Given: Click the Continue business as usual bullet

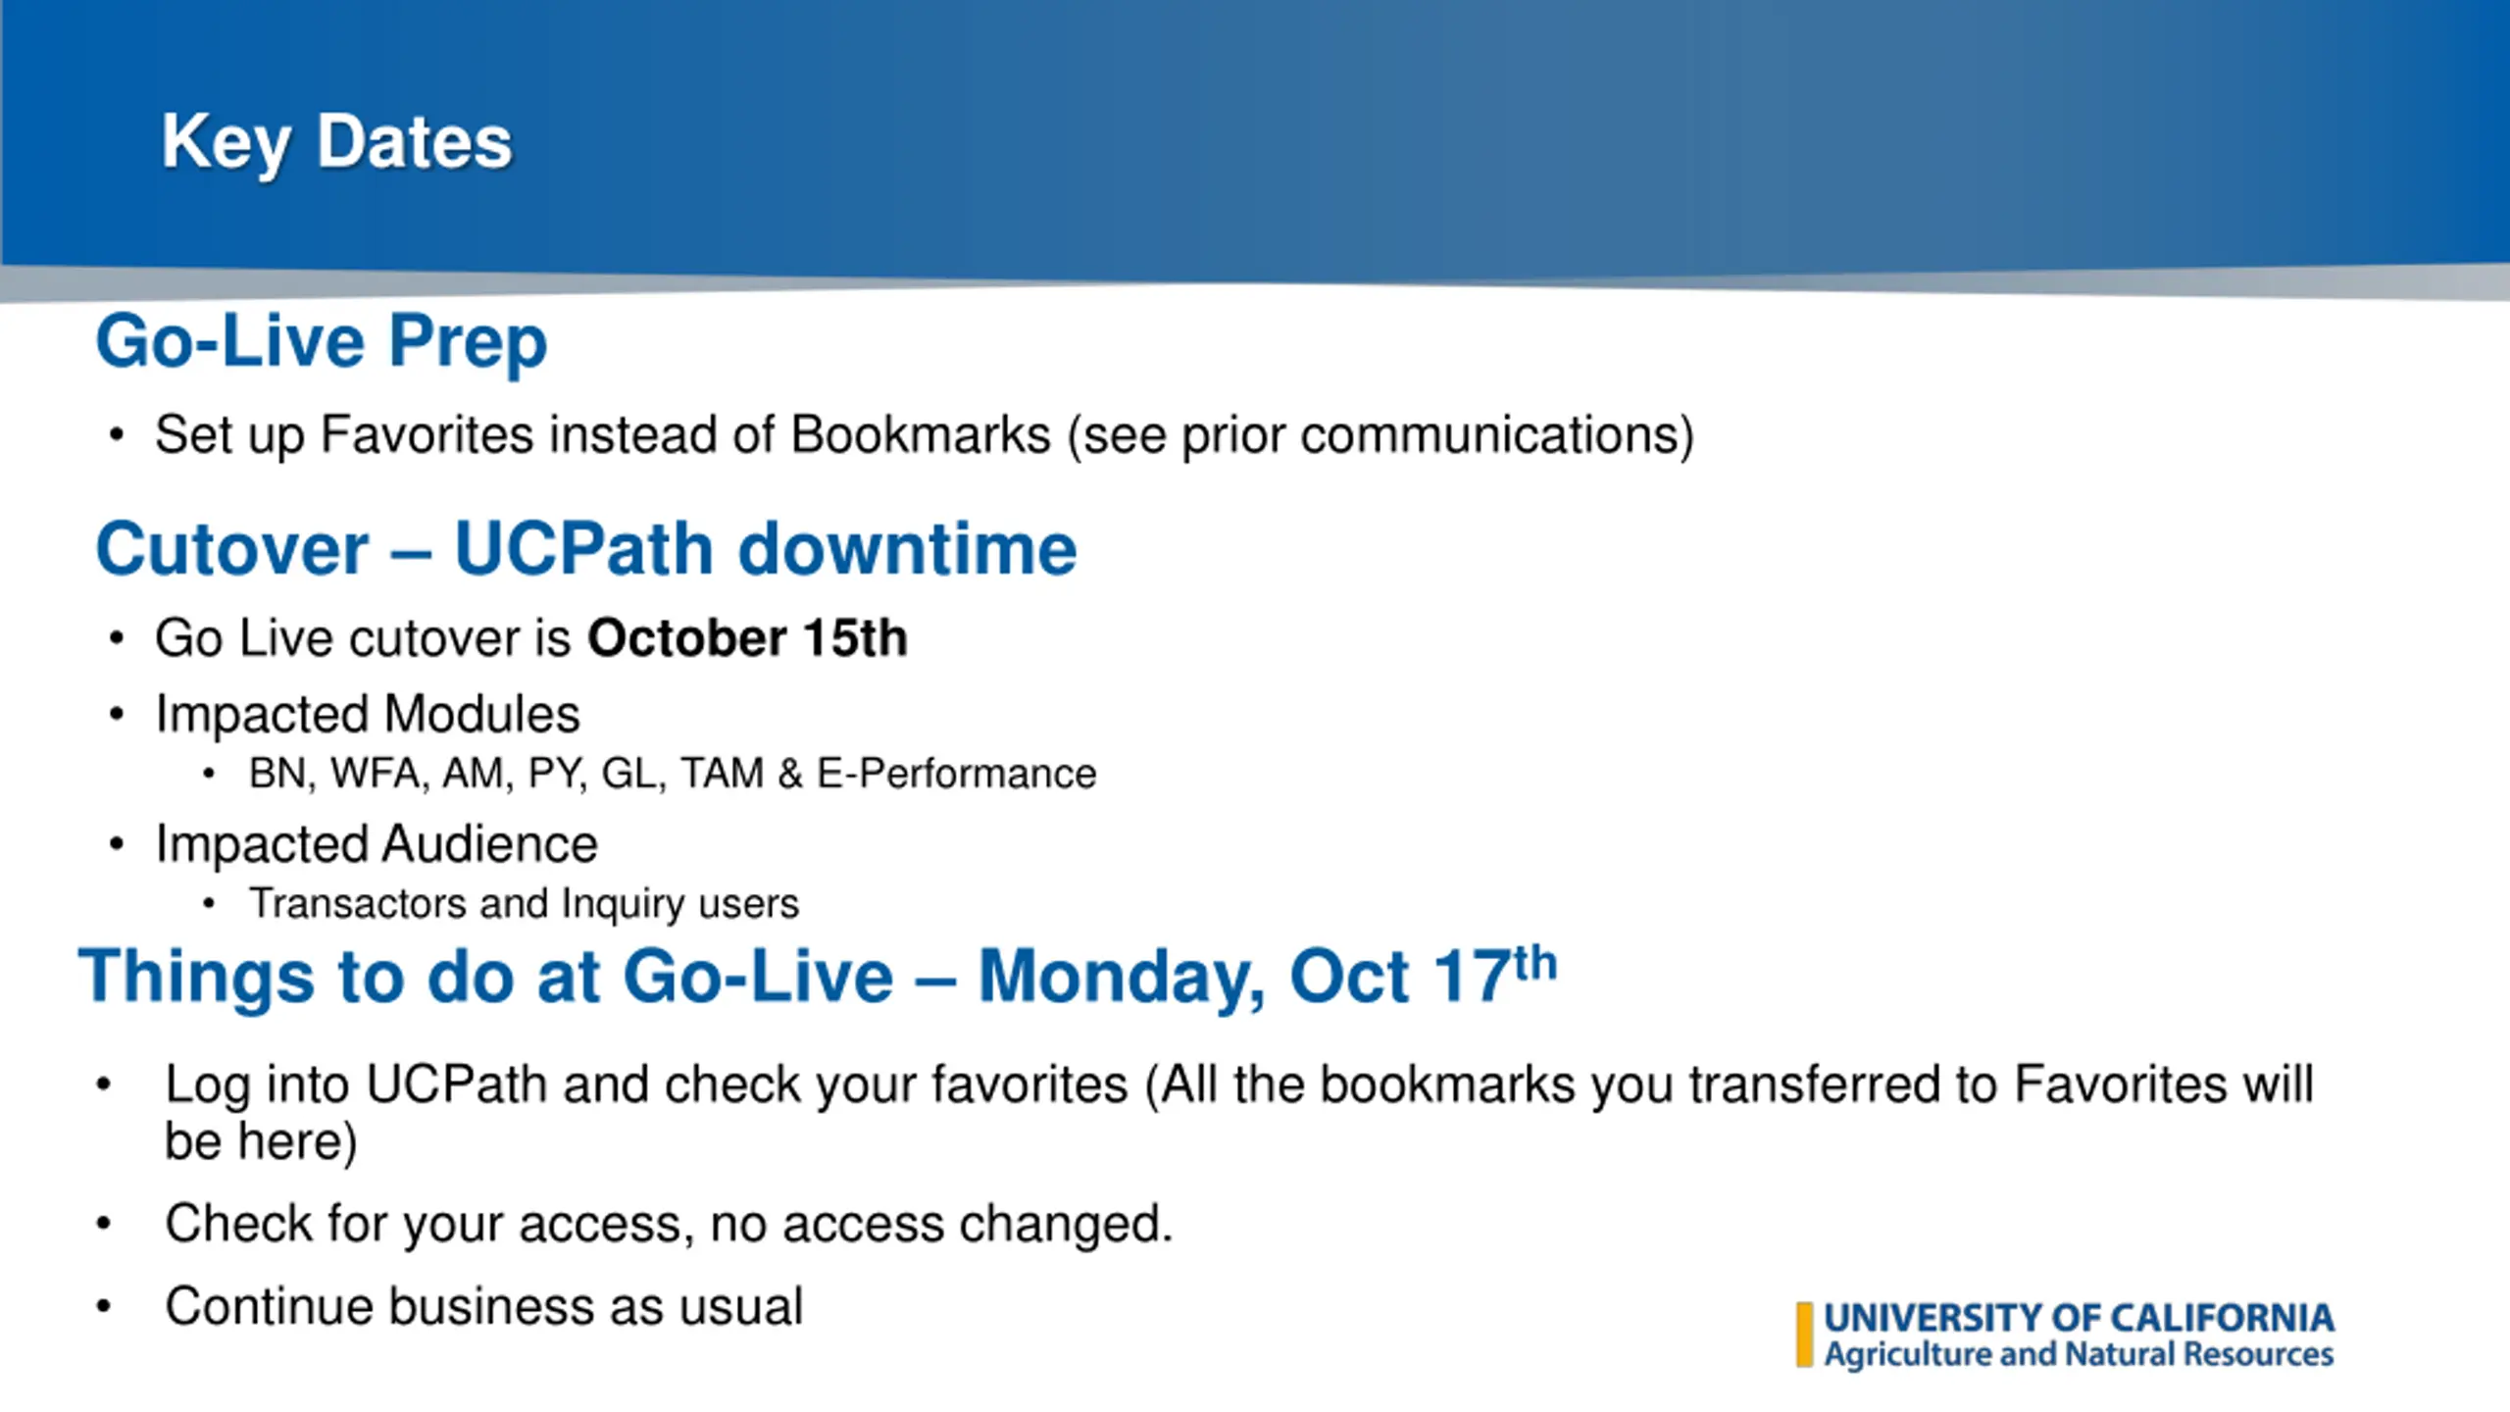Looking at the screenshot, I should (x=483, y=1307).
